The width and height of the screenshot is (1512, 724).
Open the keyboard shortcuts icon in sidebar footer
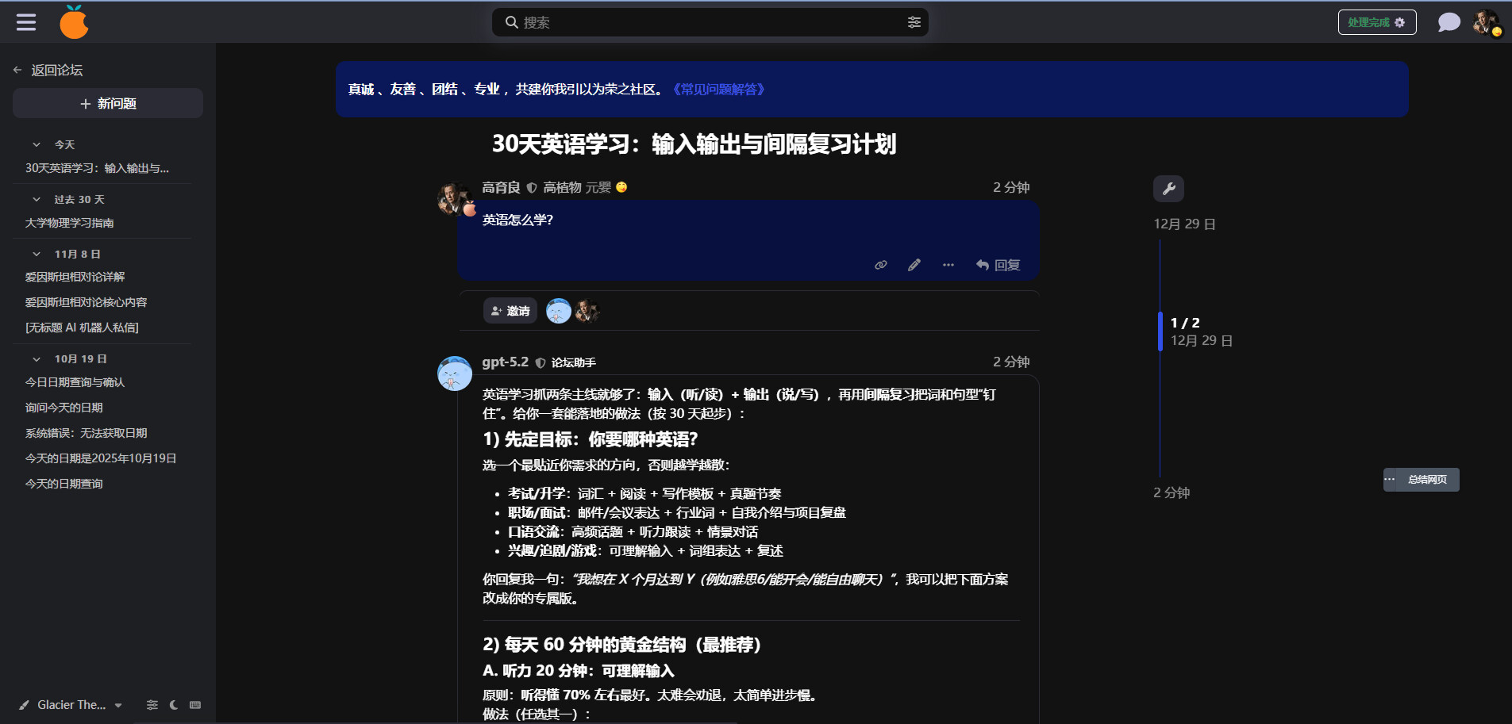point(195,705)
